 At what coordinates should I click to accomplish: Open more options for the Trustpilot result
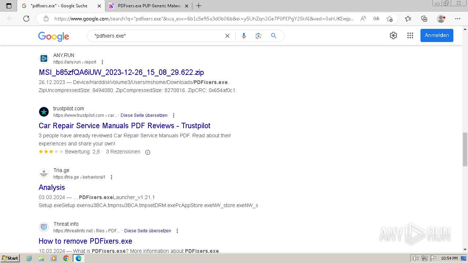pos(174,115)
